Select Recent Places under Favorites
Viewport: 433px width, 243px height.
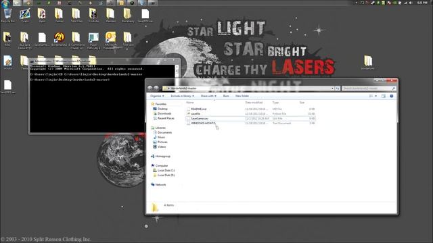(164, 118)
